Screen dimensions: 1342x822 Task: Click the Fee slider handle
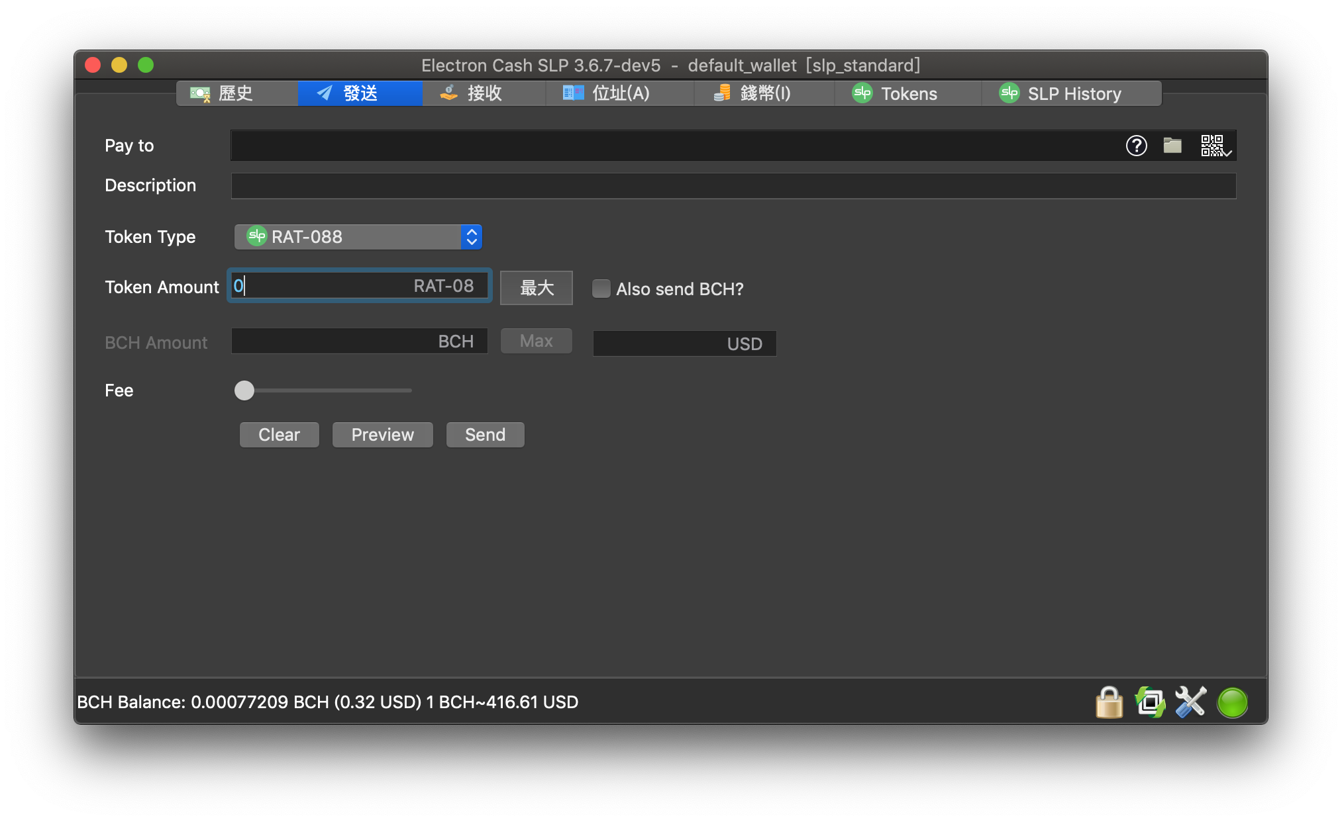[x=244, y=390]
